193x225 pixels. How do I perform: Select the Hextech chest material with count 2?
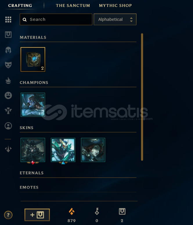(x=33, y=59)
